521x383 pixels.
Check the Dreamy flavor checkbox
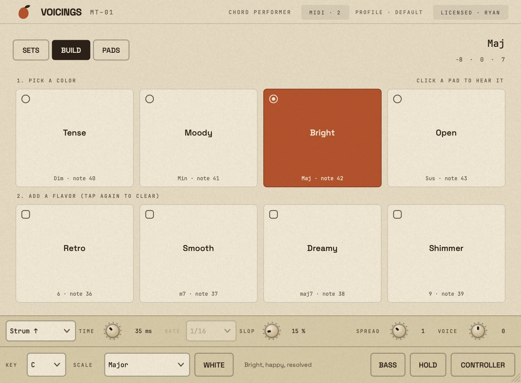click(x=274, y=214)
